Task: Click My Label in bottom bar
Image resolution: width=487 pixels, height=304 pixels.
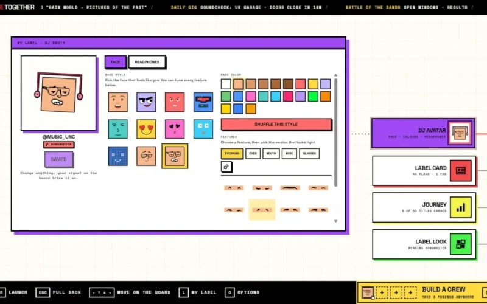Action: pyautogui.click(x=203, y=292)
